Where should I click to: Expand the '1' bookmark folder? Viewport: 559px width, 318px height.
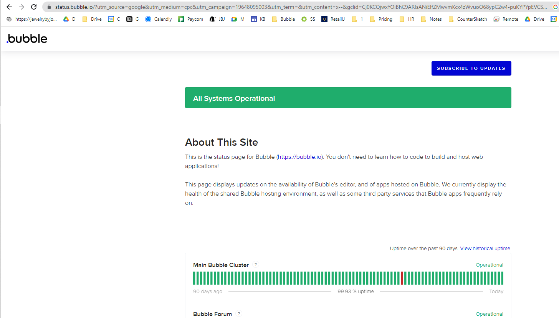click(357, 19)
